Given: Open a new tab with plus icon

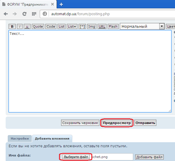Looking at the screenshot, I should pyautogui.click(x=61, y=4).
